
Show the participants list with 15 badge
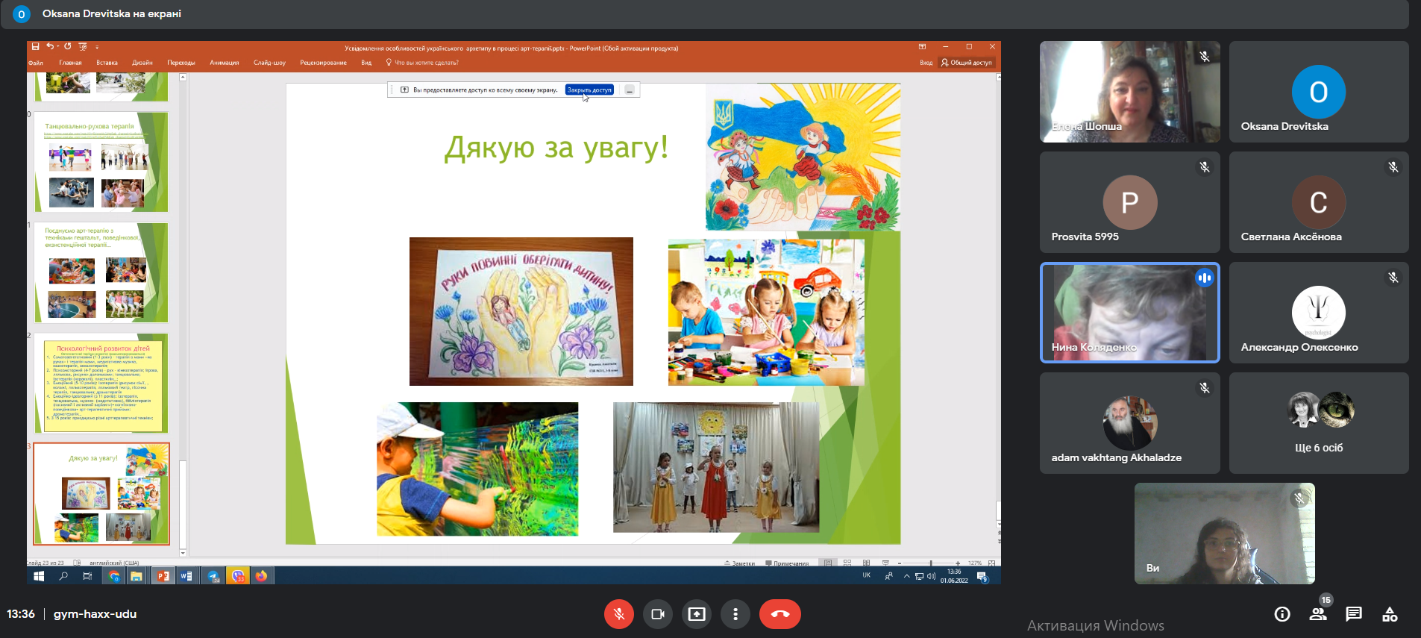tap(1317, 614)
